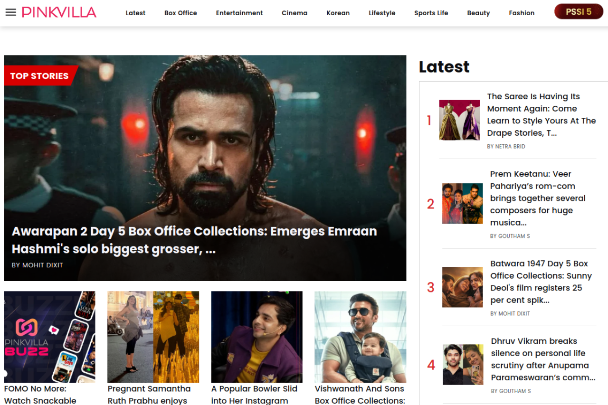This screenshot has width=608, height=405.
Task: Open Samantha Ruth Prabhu photo thumbnail
Action: coord(153,337)
